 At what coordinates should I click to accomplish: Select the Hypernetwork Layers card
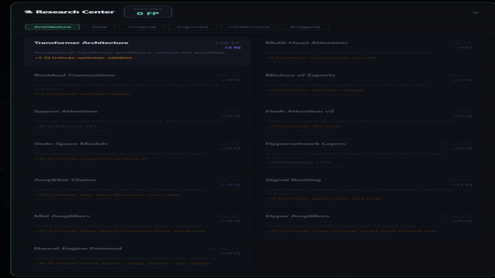coord(368,155)
